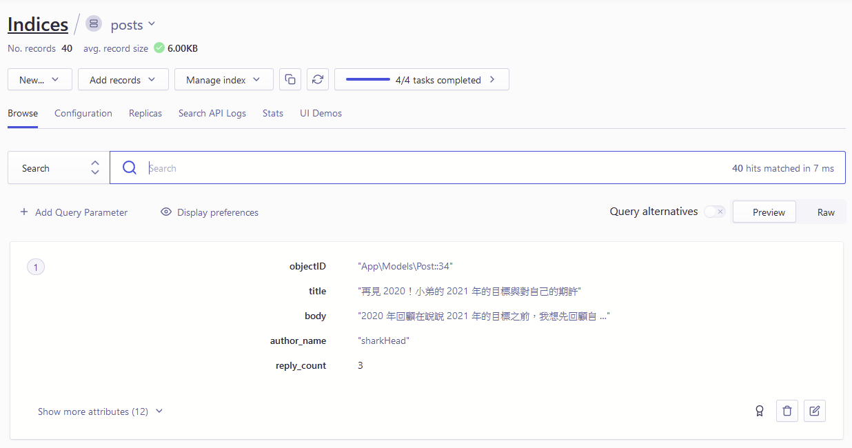Delete record with the trash icon
Screen dimensions: 852x448
[787, 411]
